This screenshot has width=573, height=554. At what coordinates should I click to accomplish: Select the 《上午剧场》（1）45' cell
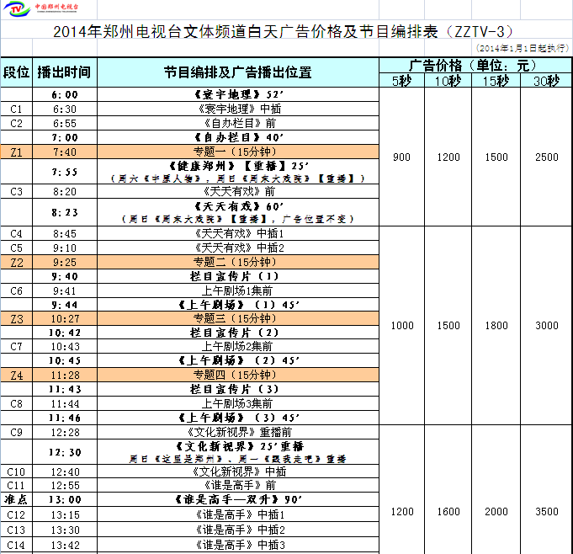tap(238, 305)
